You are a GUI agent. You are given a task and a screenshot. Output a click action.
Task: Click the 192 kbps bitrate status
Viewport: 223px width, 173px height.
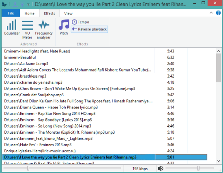pyautogui.click(x=140, y=169)
